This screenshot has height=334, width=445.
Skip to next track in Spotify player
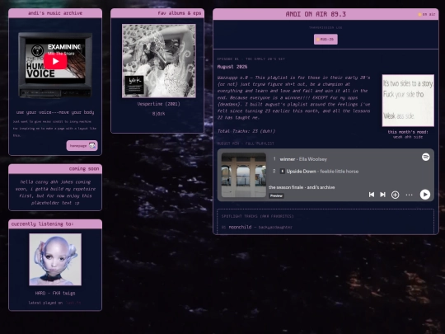click(382, 195)
